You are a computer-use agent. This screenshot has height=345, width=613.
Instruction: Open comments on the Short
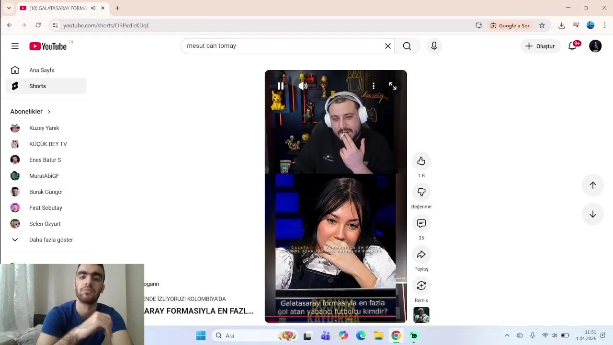click(x=421, y=223)
